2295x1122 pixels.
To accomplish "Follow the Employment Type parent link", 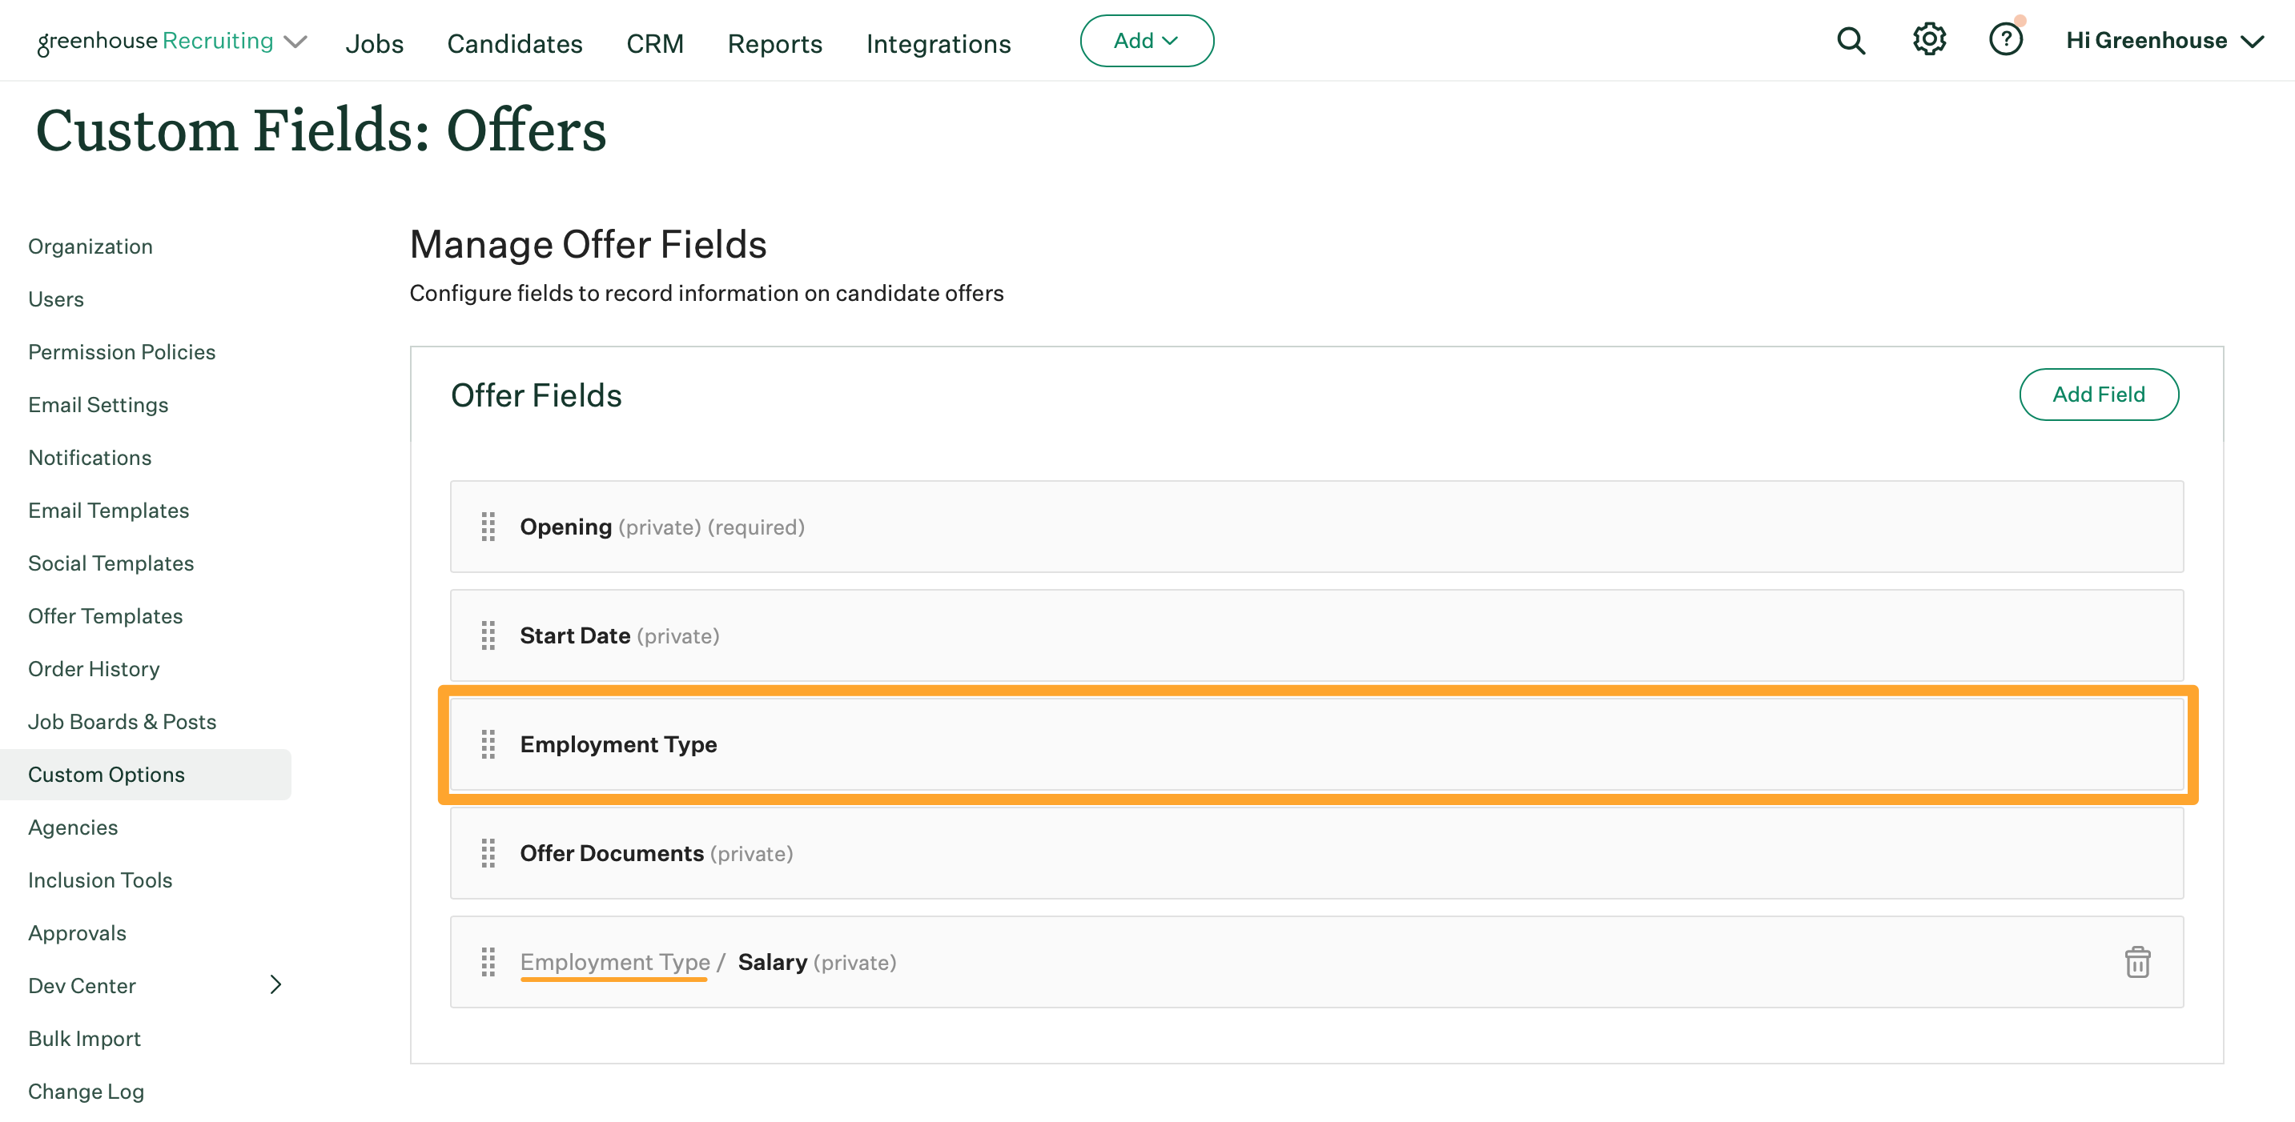I will tap(615, 962).
